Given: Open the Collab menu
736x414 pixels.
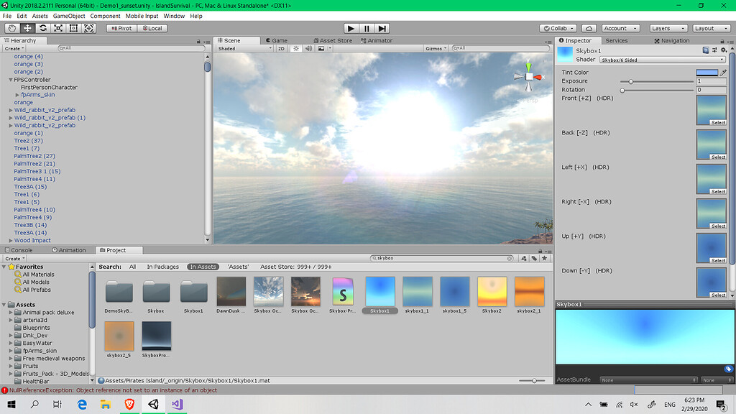Looking at the screenshot, I should [558, 28].
